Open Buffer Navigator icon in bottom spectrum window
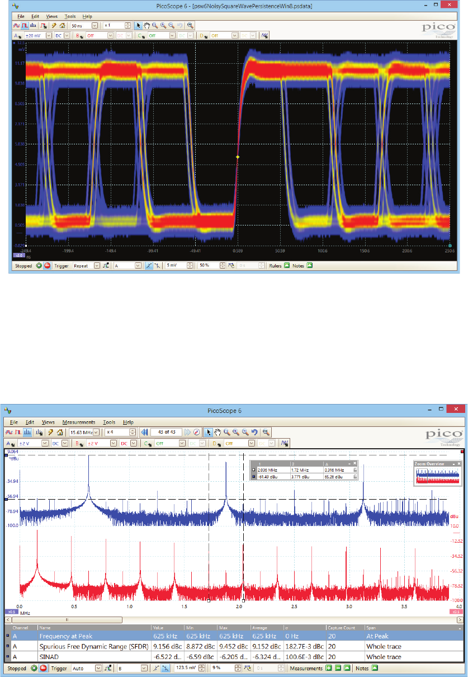The image size is (468, 677). (x=197, y=432)
